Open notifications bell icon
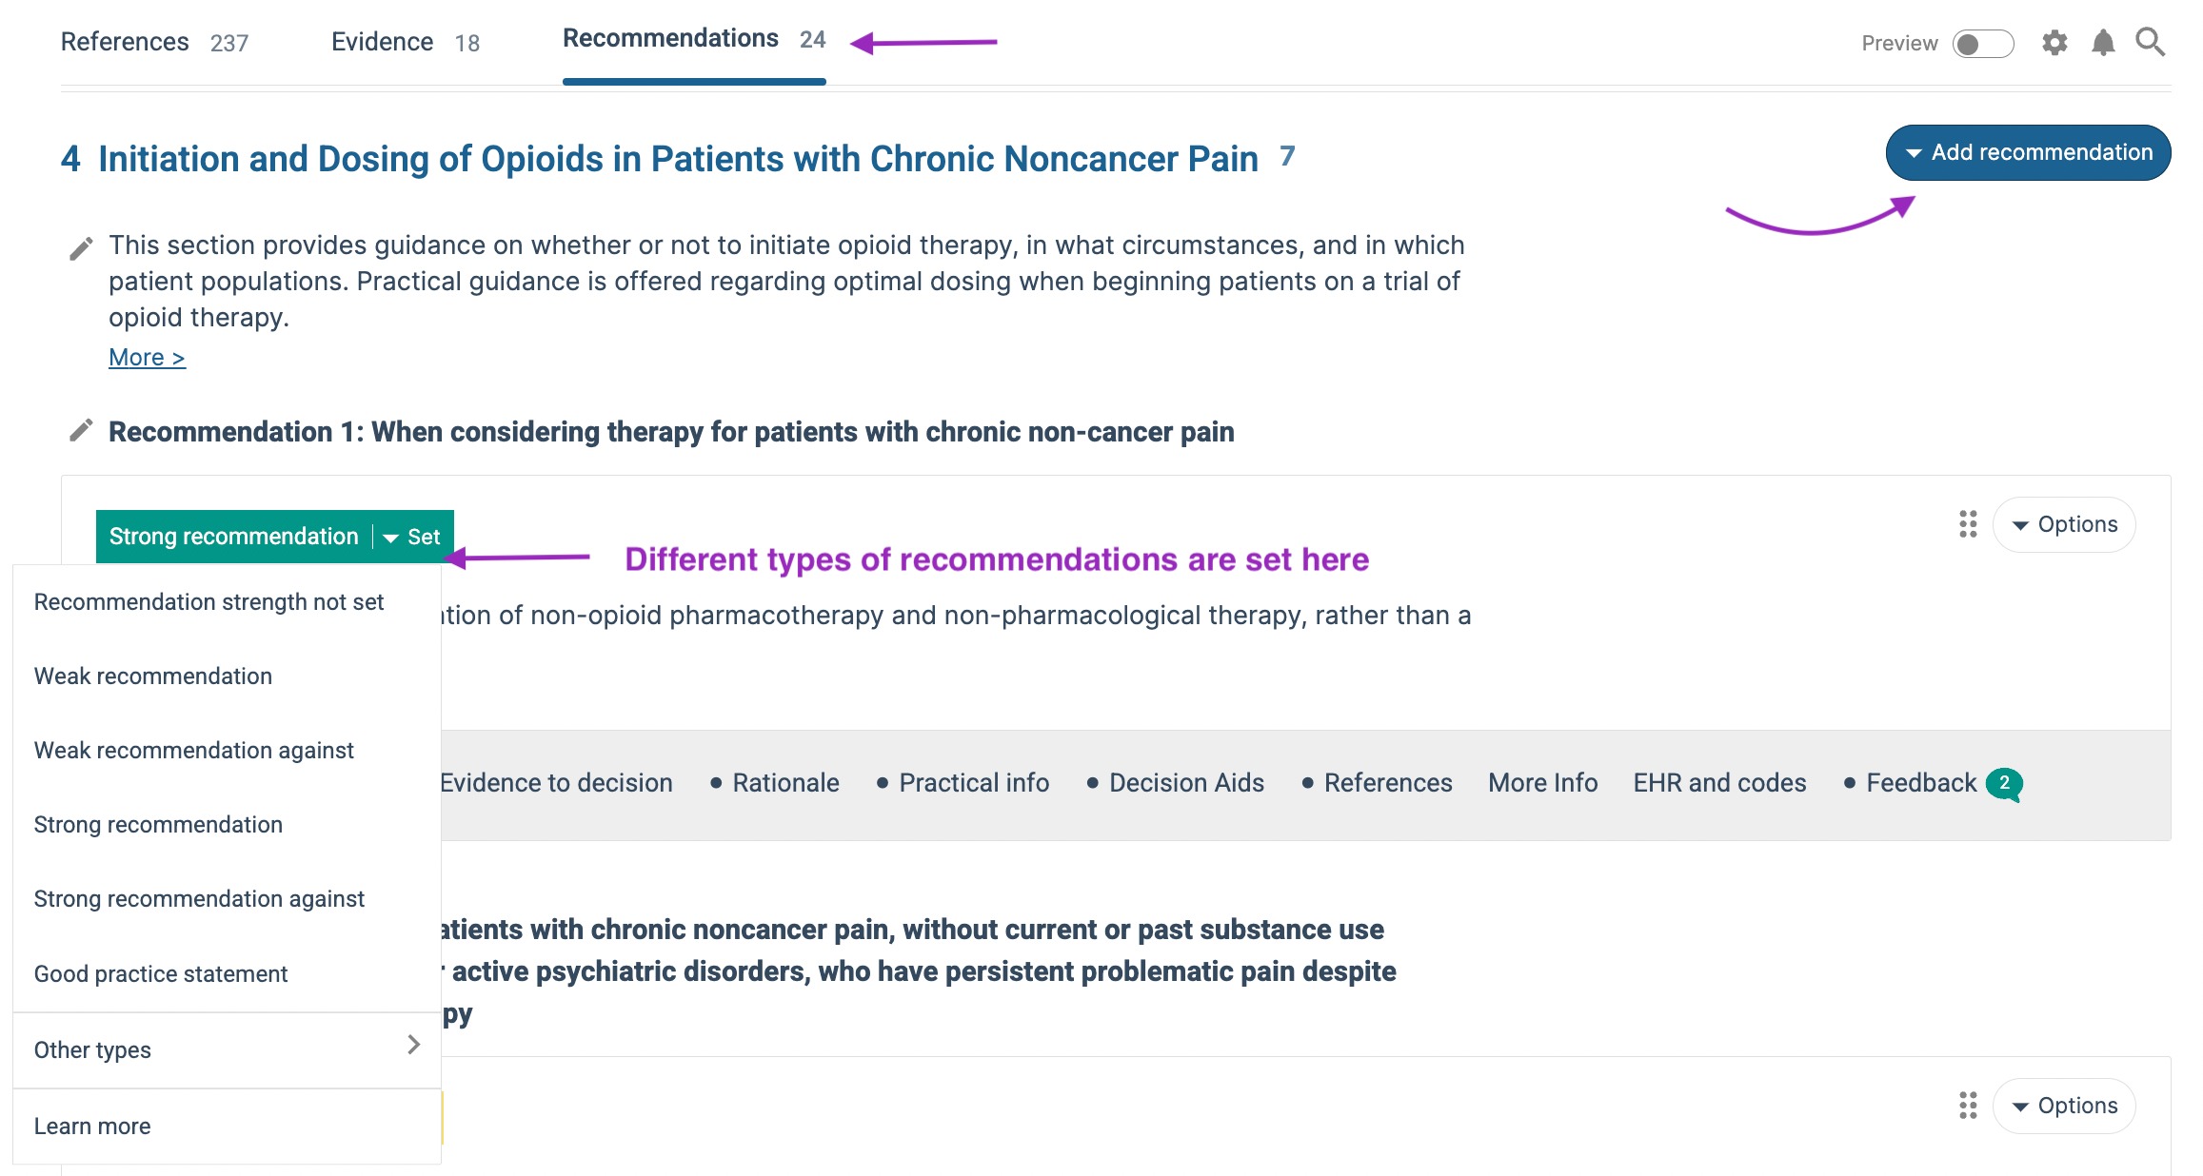Viewport: 2203px width, 1176px height. click(2103, 43)
